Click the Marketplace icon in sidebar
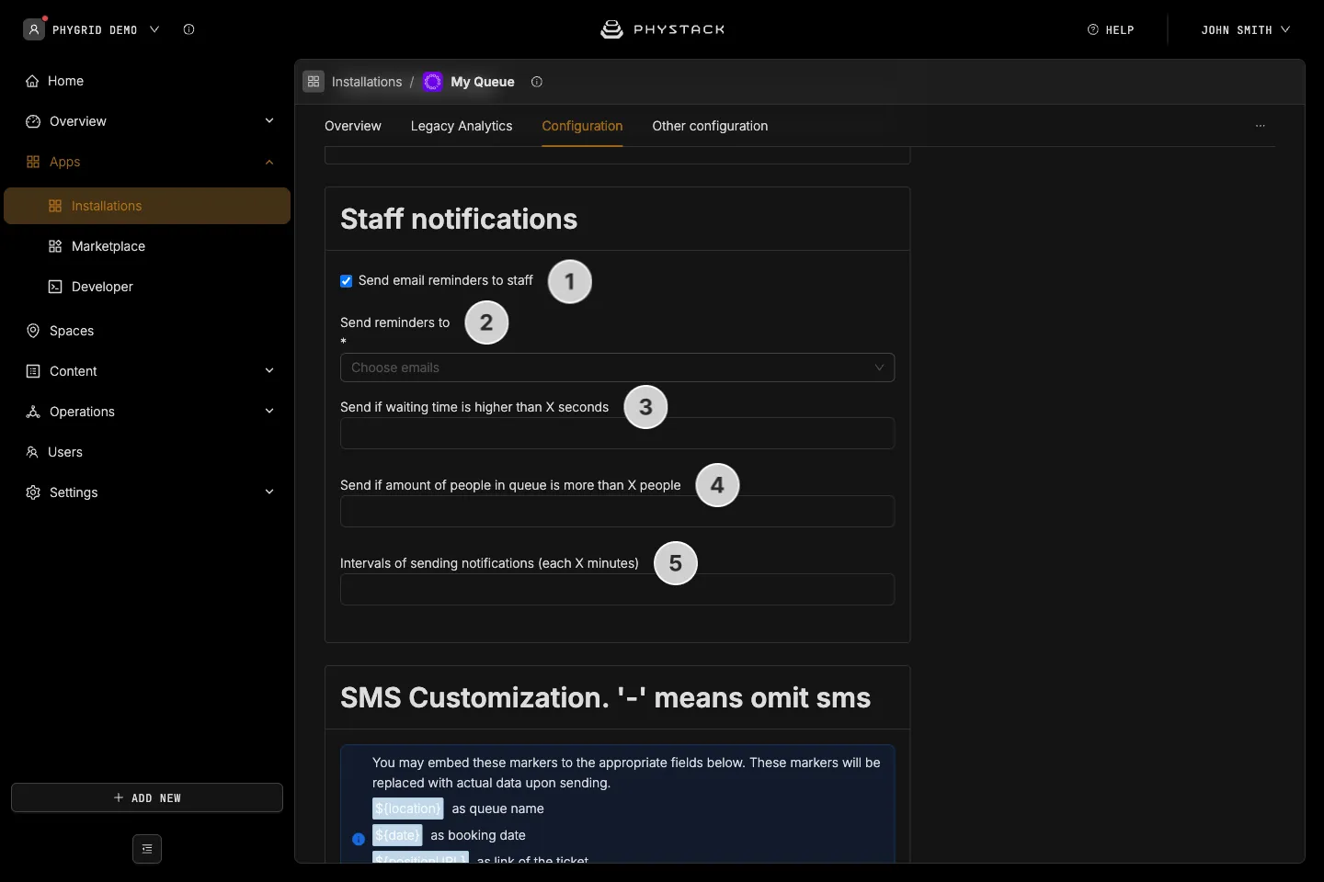Viewport: 1324px width, 882px height. pyautogui.click(x=55, y=246)
